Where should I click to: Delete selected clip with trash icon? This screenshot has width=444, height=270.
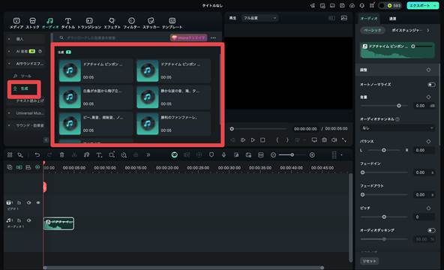tap(61, 154)
